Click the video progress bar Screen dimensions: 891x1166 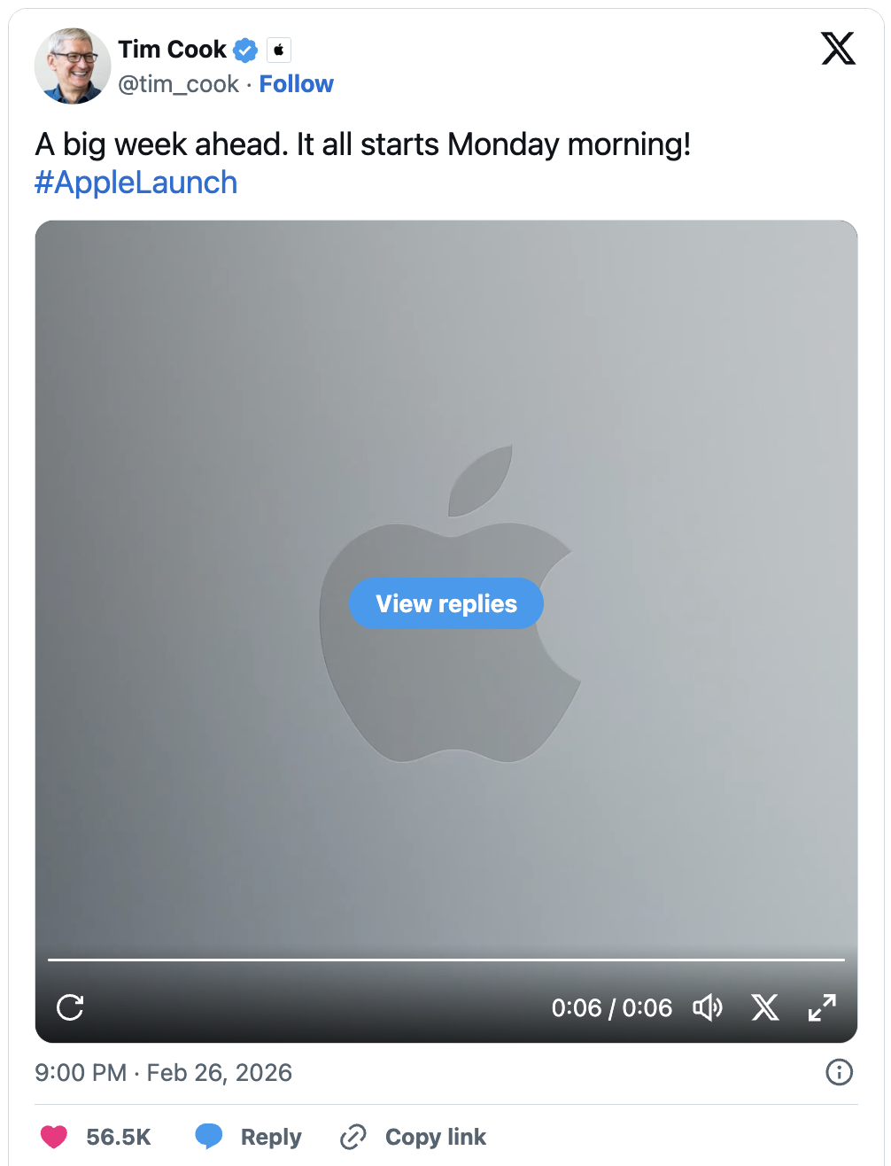coord(446,960)
